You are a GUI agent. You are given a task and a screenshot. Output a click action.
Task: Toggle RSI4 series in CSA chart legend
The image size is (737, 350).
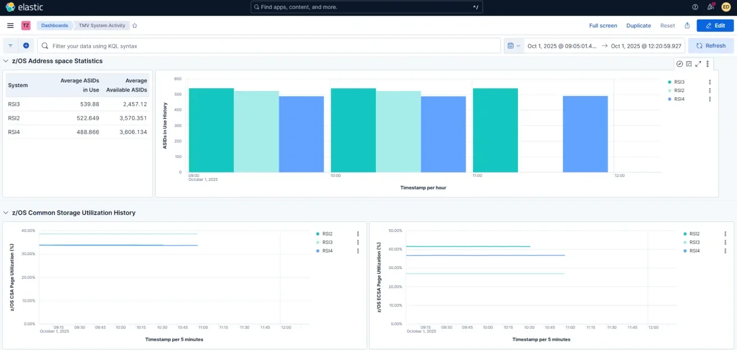[327, 251]
